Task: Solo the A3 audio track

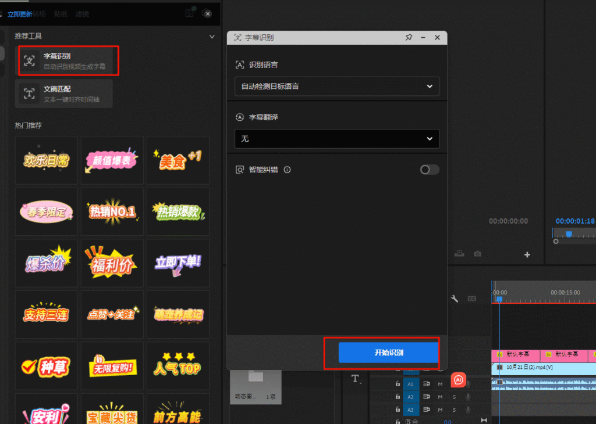Action: point(453,410)
